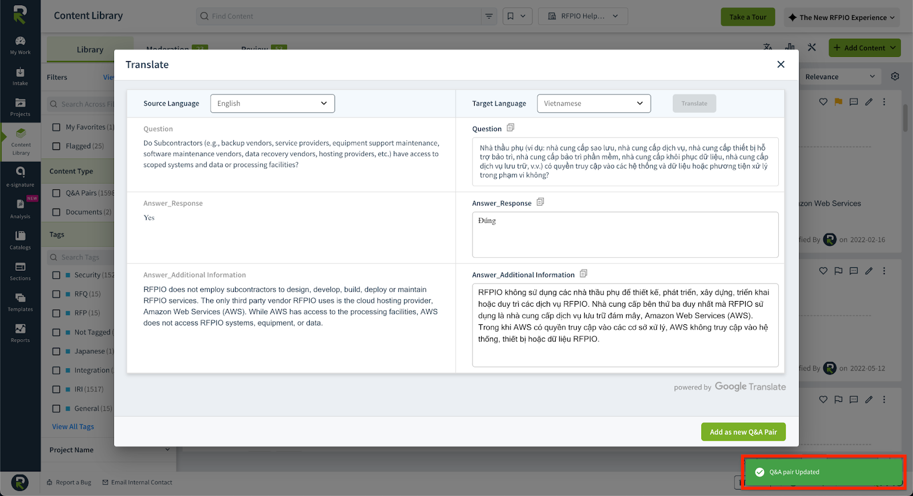Image resolution: width=913 pixels, height=496 pixels.
Task: Open the search filter options icon
Action: click(489, 16)
